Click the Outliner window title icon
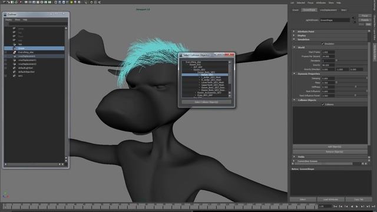The image size is (377, 212). click(5, 14)
